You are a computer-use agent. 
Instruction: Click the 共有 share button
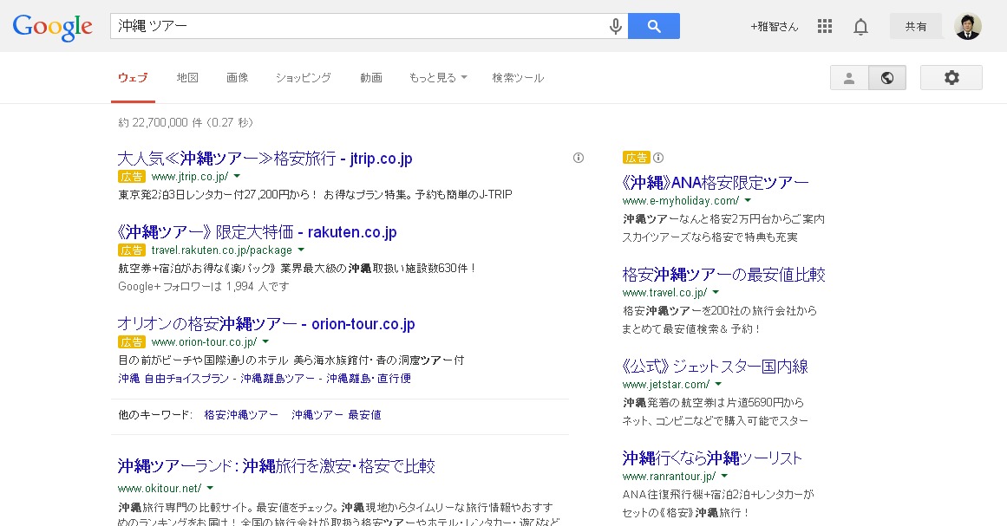916,26
